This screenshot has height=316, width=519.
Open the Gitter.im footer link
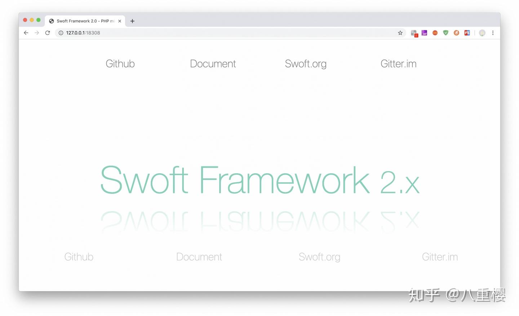pos(440,256)
